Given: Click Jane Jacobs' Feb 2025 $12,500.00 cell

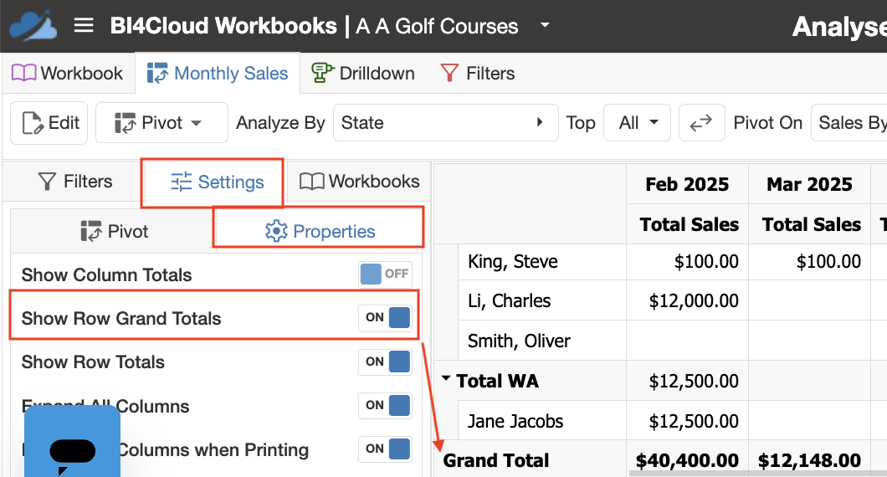Looking at the screenshot, I should [687, 422].
